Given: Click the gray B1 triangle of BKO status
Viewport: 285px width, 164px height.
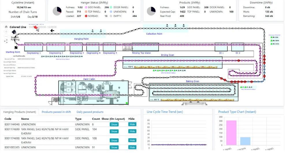Looking at the screenshot, I should pos(249,87).
